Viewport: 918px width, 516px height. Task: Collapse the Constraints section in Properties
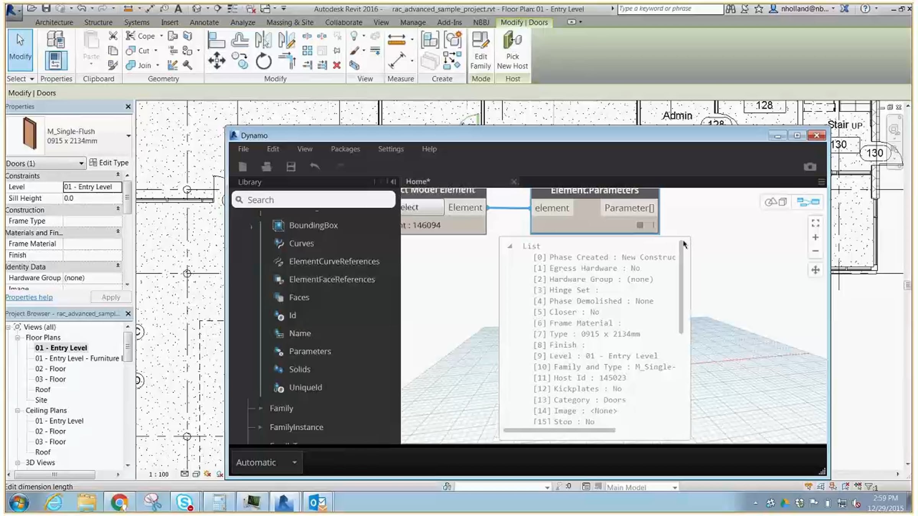[x=118, y=175]
